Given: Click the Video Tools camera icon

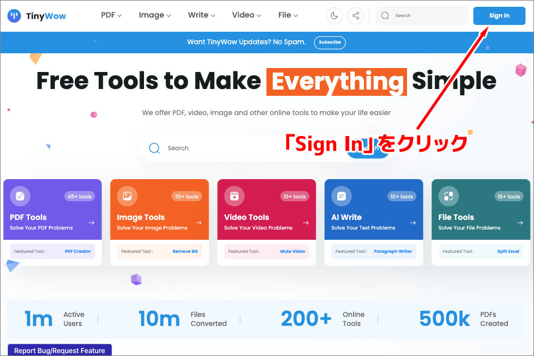Looking at the screenshot, I should [x=234, y=196].
